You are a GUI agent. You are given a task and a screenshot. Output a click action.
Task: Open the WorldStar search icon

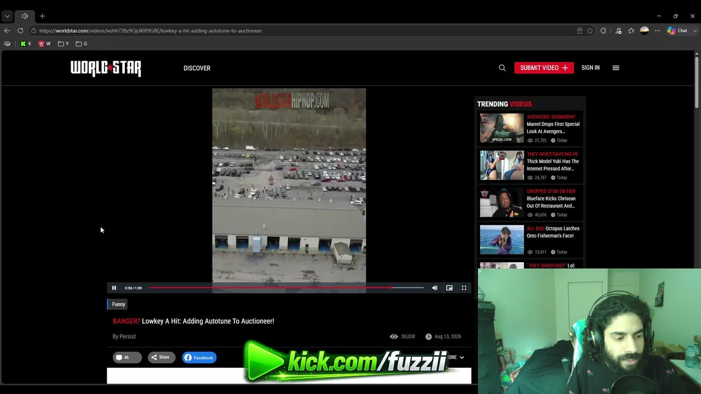502,68
